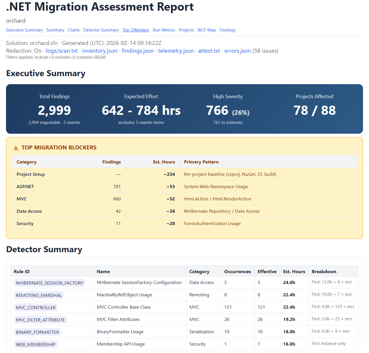Click the WEB_MEMBERSHIP occurrences count link
This screenshot has width=369, height=353.
(225, 344)
